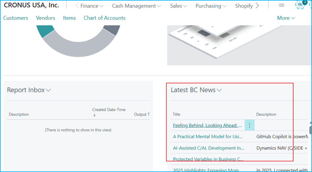
Task: Open three-dot menu for Feeling Behind row
Action: click(x=250, y=125)
